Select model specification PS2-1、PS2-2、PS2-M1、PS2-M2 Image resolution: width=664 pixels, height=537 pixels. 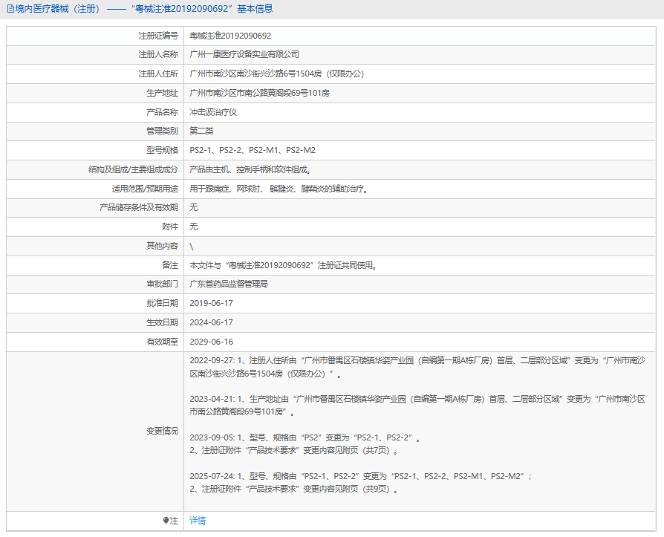click(x=253, y=150)
